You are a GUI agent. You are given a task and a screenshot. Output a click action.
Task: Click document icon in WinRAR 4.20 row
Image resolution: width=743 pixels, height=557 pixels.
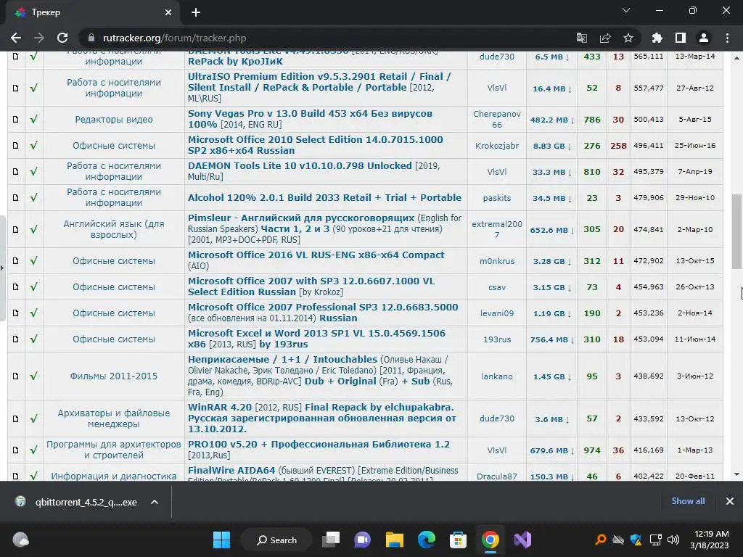(x=16, y=418)
